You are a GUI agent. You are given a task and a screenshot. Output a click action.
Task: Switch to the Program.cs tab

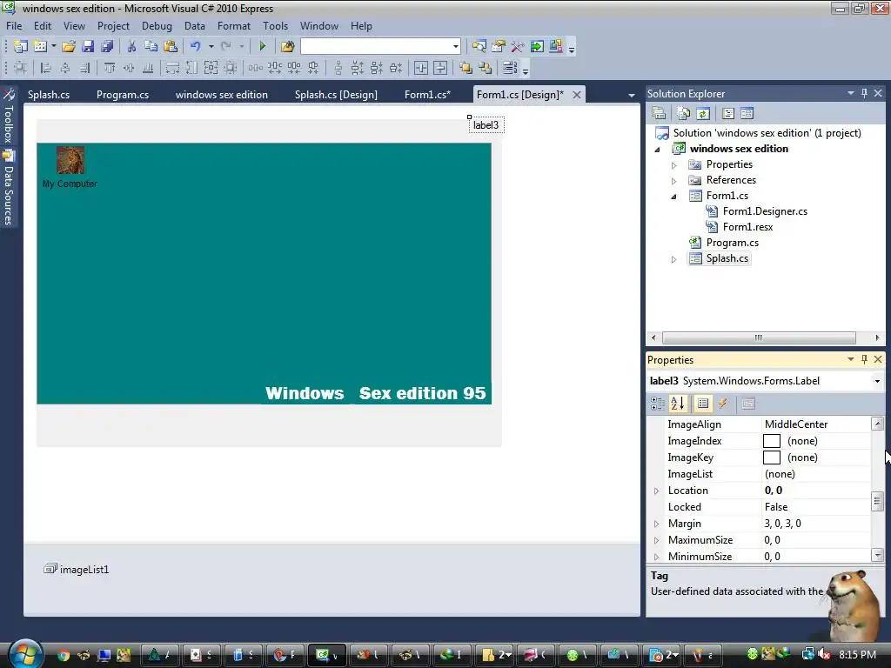[x=123, y=95]
